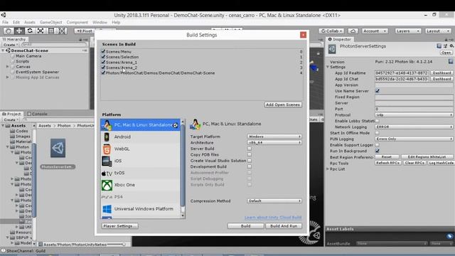Switch to the Console tab
Screen dimensions: 455x256
(x=37, y=114)
